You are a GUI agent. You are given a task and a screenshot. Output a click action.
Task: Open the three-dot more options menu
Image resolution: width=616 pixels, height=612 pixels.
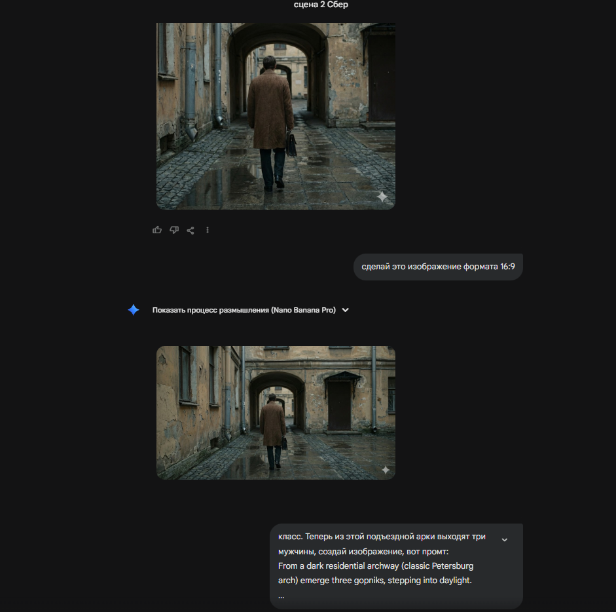(208, 230)
